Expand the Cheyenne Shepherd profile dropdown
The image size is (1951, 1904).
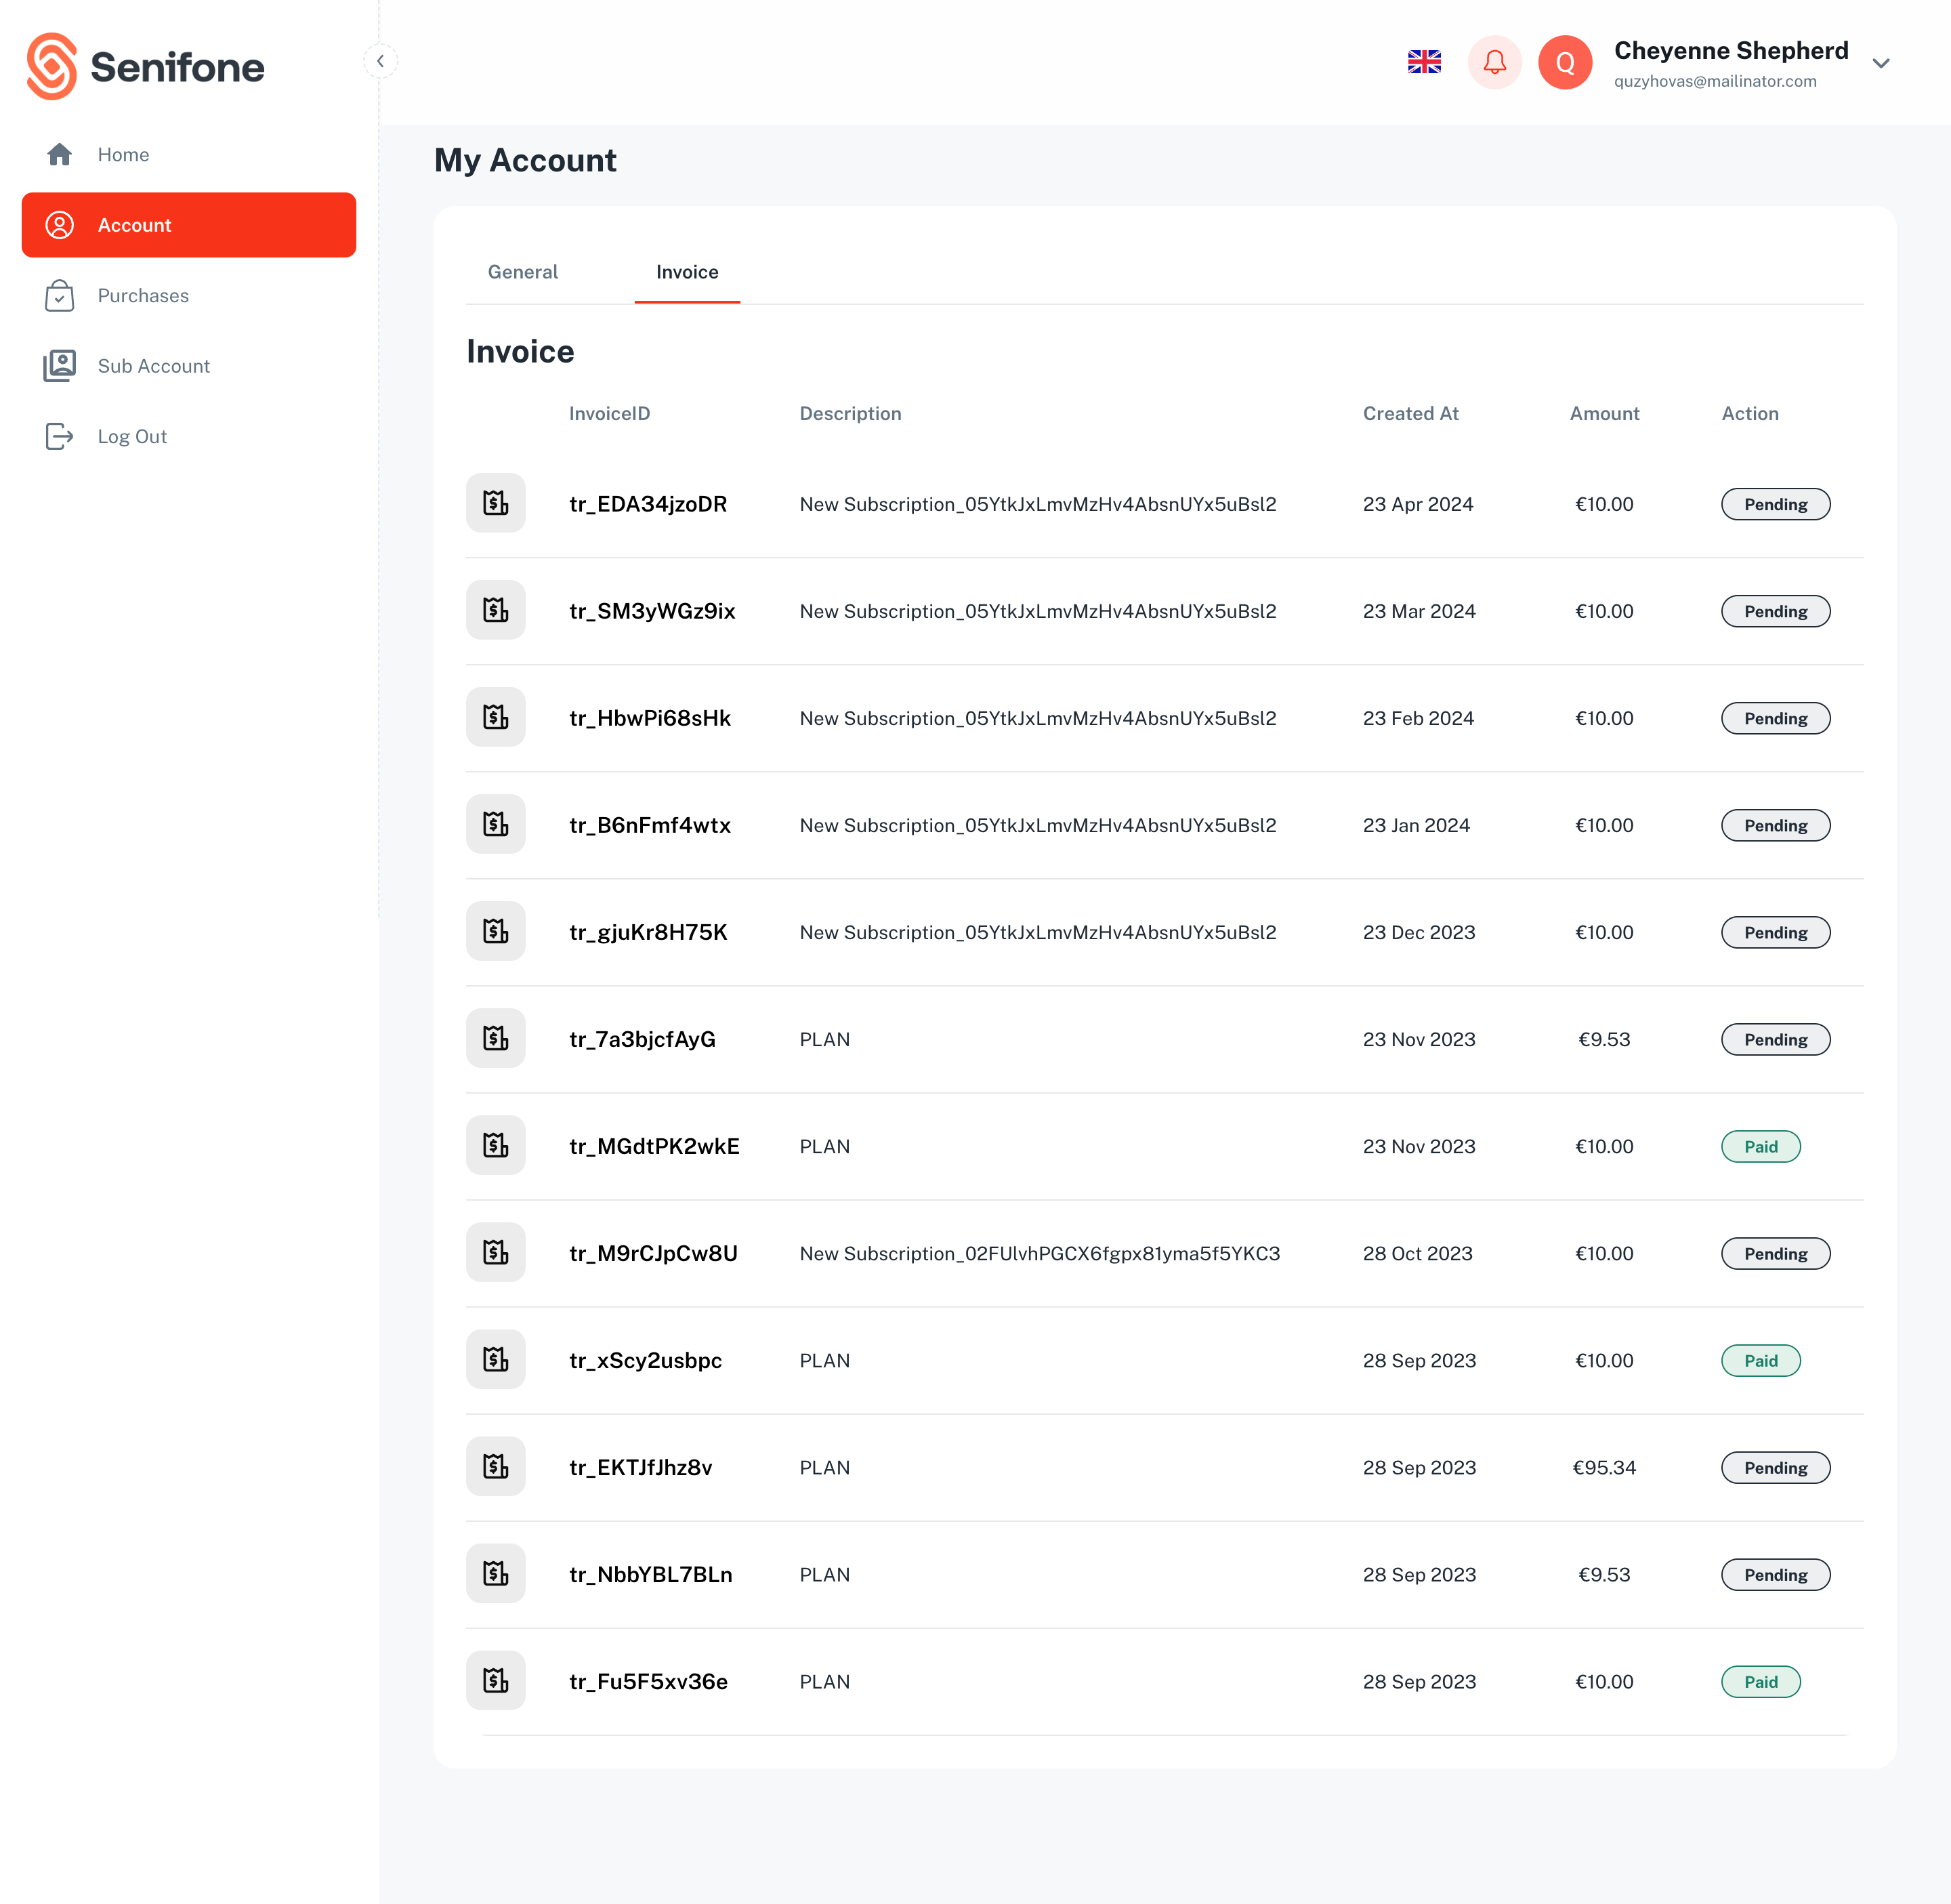(1881, 63)
